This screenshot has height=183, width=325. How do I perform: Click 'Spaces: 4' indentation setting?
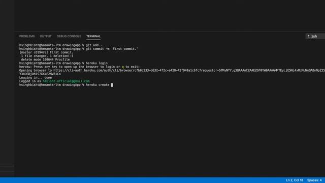point(314,180)
